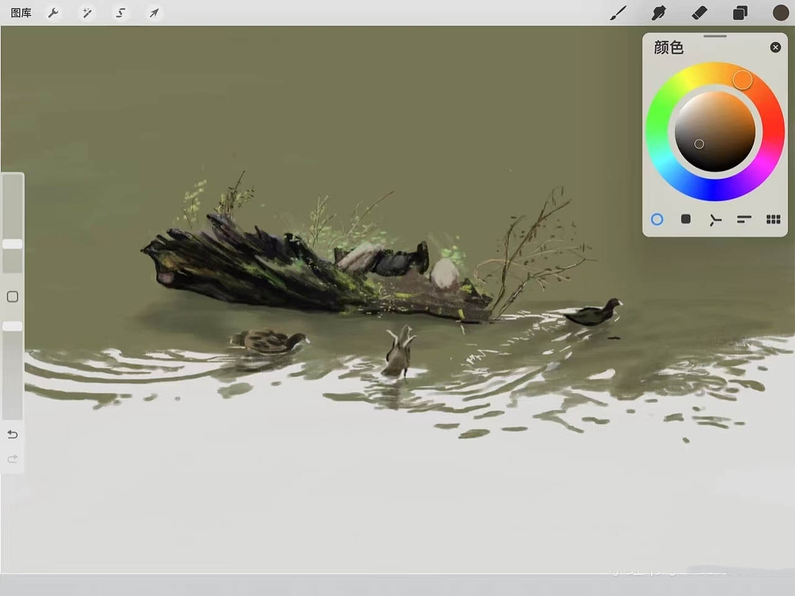The width and height of the screenshot is (795, 596).
Task: Redo the last undone stroke
Action: [x=12, y=459]
